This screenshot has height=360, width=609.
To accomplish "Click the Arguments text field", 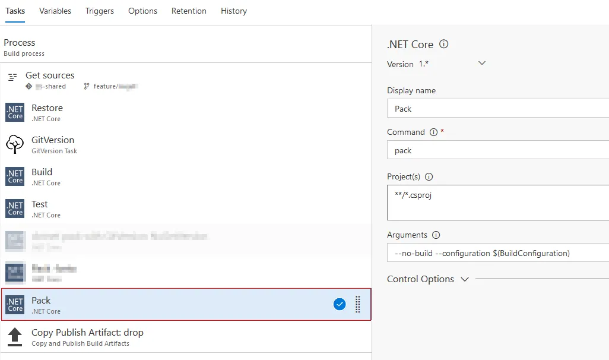I will 497,253.
